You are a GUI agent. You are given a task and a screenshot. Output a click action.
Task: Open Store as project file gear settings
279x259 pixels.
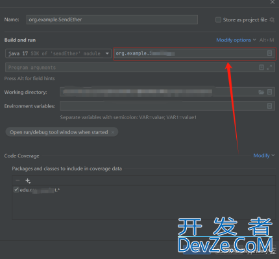point(272,20)
